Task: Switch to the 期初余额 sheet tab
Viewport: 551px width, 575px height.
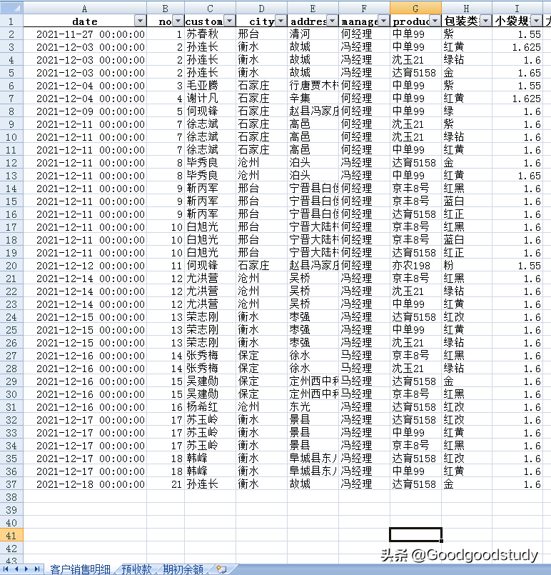Action: pyautogui.click(x=183, y=569)
